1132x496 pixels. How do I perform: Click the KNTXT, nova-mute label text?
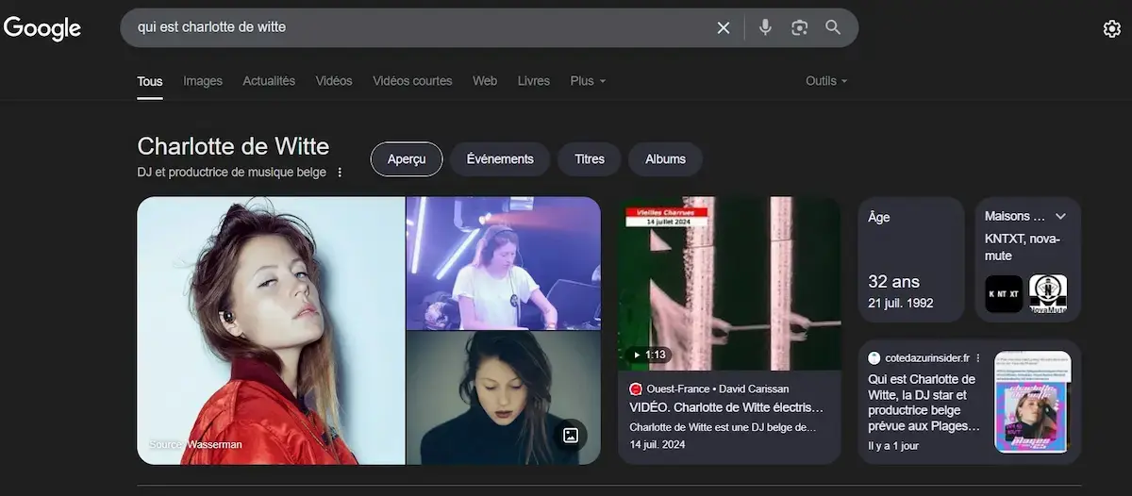coord(1023,247)
